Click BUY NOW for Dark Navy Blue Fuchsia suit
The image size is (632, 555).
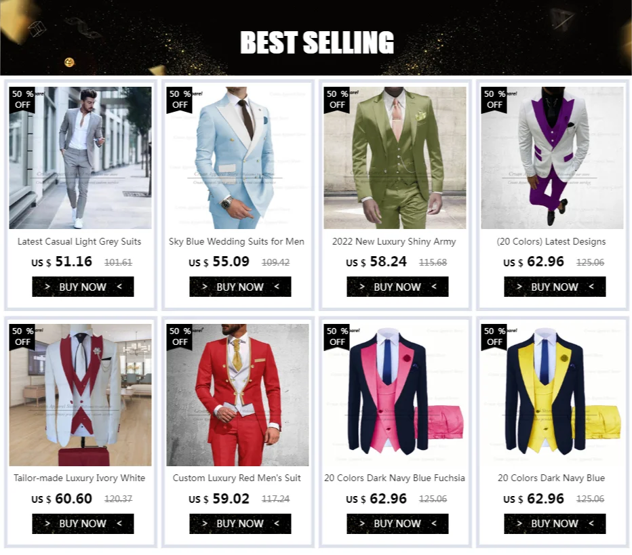coord(397,524)
